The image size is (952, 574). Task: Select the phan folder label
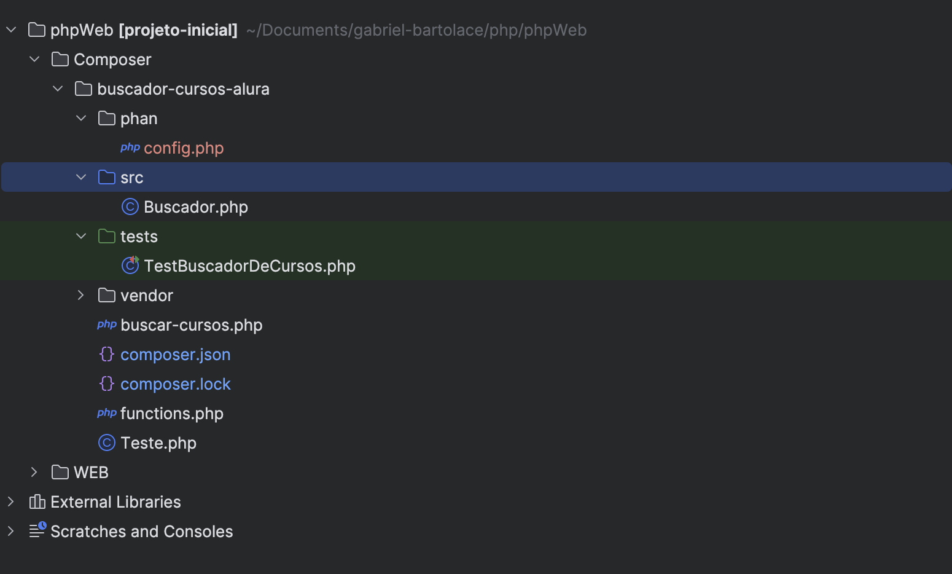pyautogui.click(x=139, y=119)
